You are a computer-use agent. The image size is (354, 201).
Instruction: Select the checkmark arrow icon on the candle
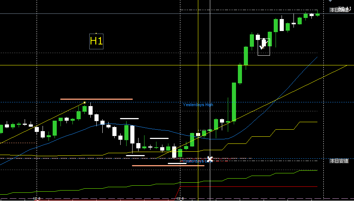261,47
